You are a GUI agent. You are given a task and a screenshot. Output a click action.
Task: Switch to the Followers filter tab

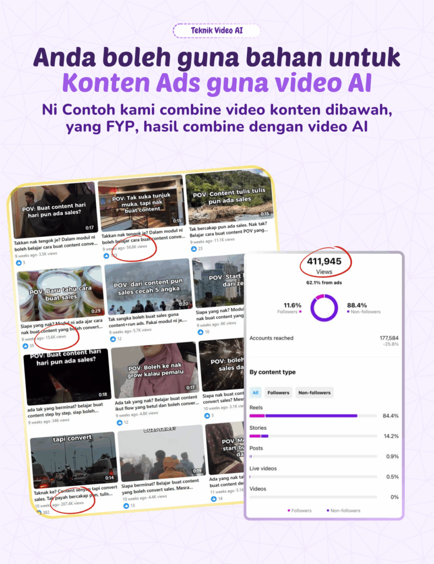[278, 393]
